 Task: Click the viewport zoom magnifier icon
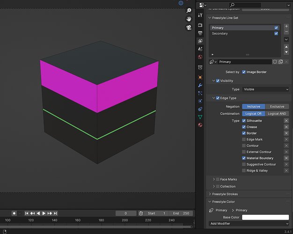(x=189, y=10)
